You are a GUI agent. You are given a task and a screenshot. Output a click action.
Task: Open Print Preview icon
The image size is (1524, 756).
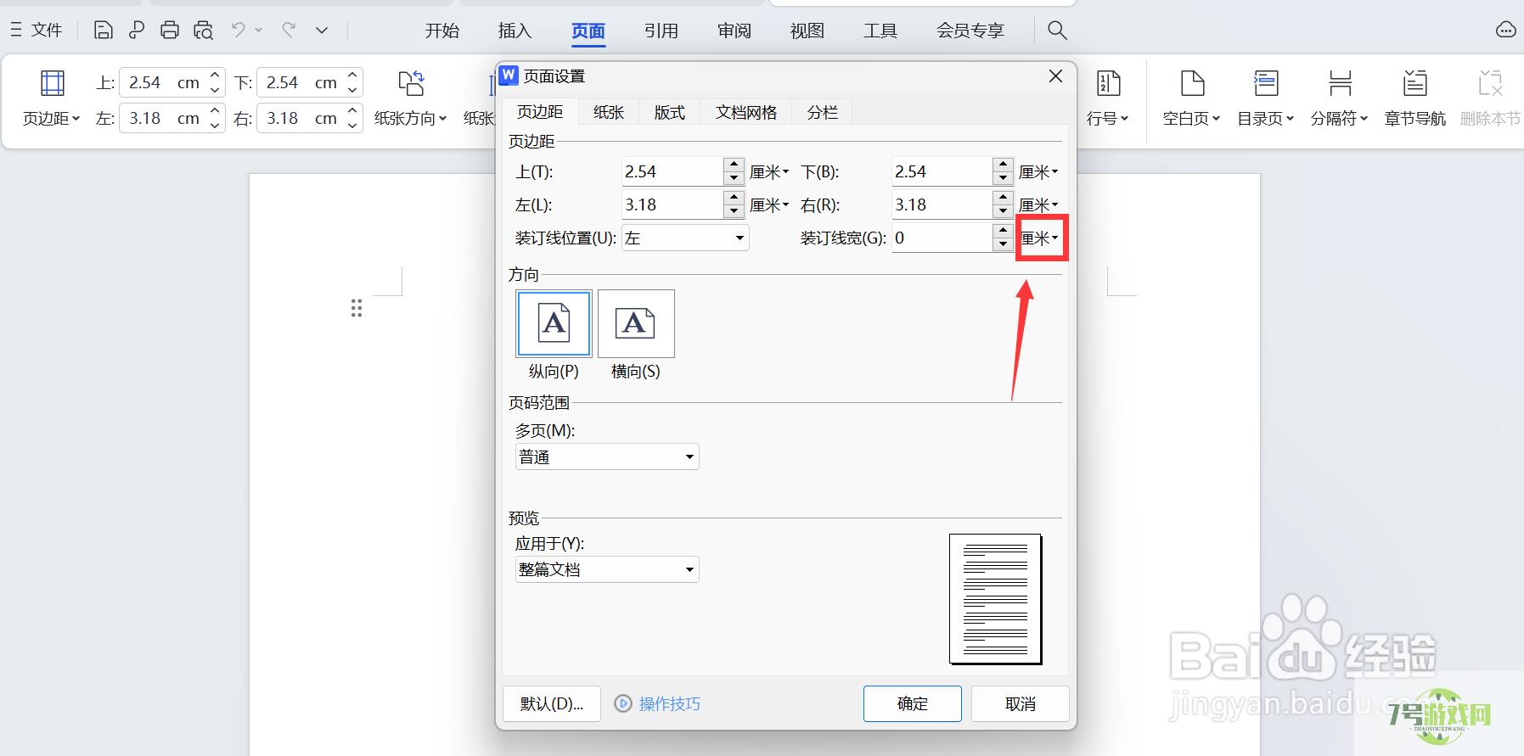point(204,31)
